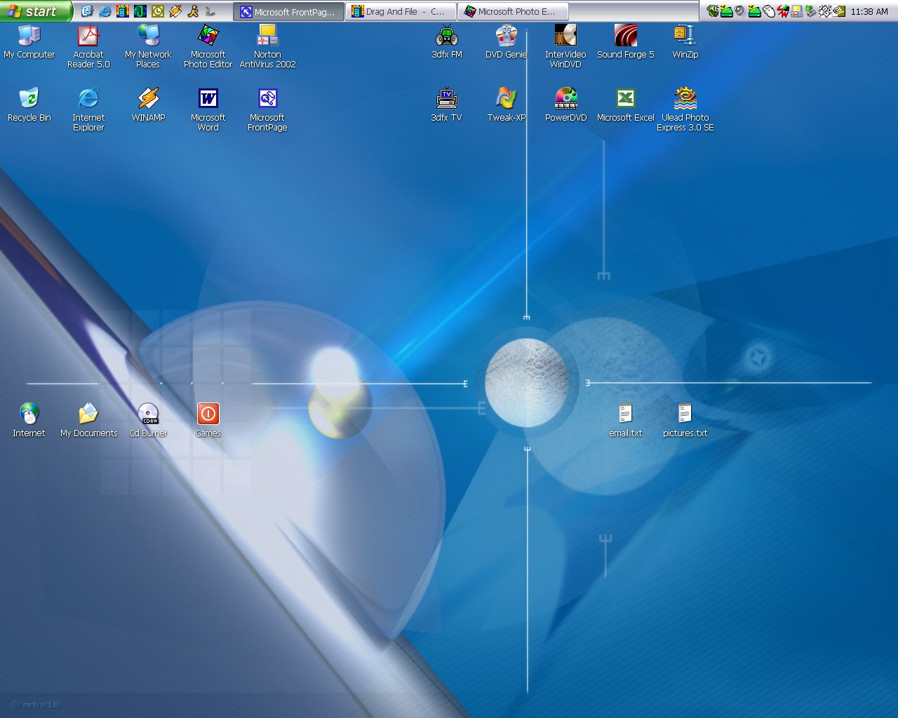Click the system clock showing 11:38 AM
This screenshot has height=718, width=898.
(869, 11)
